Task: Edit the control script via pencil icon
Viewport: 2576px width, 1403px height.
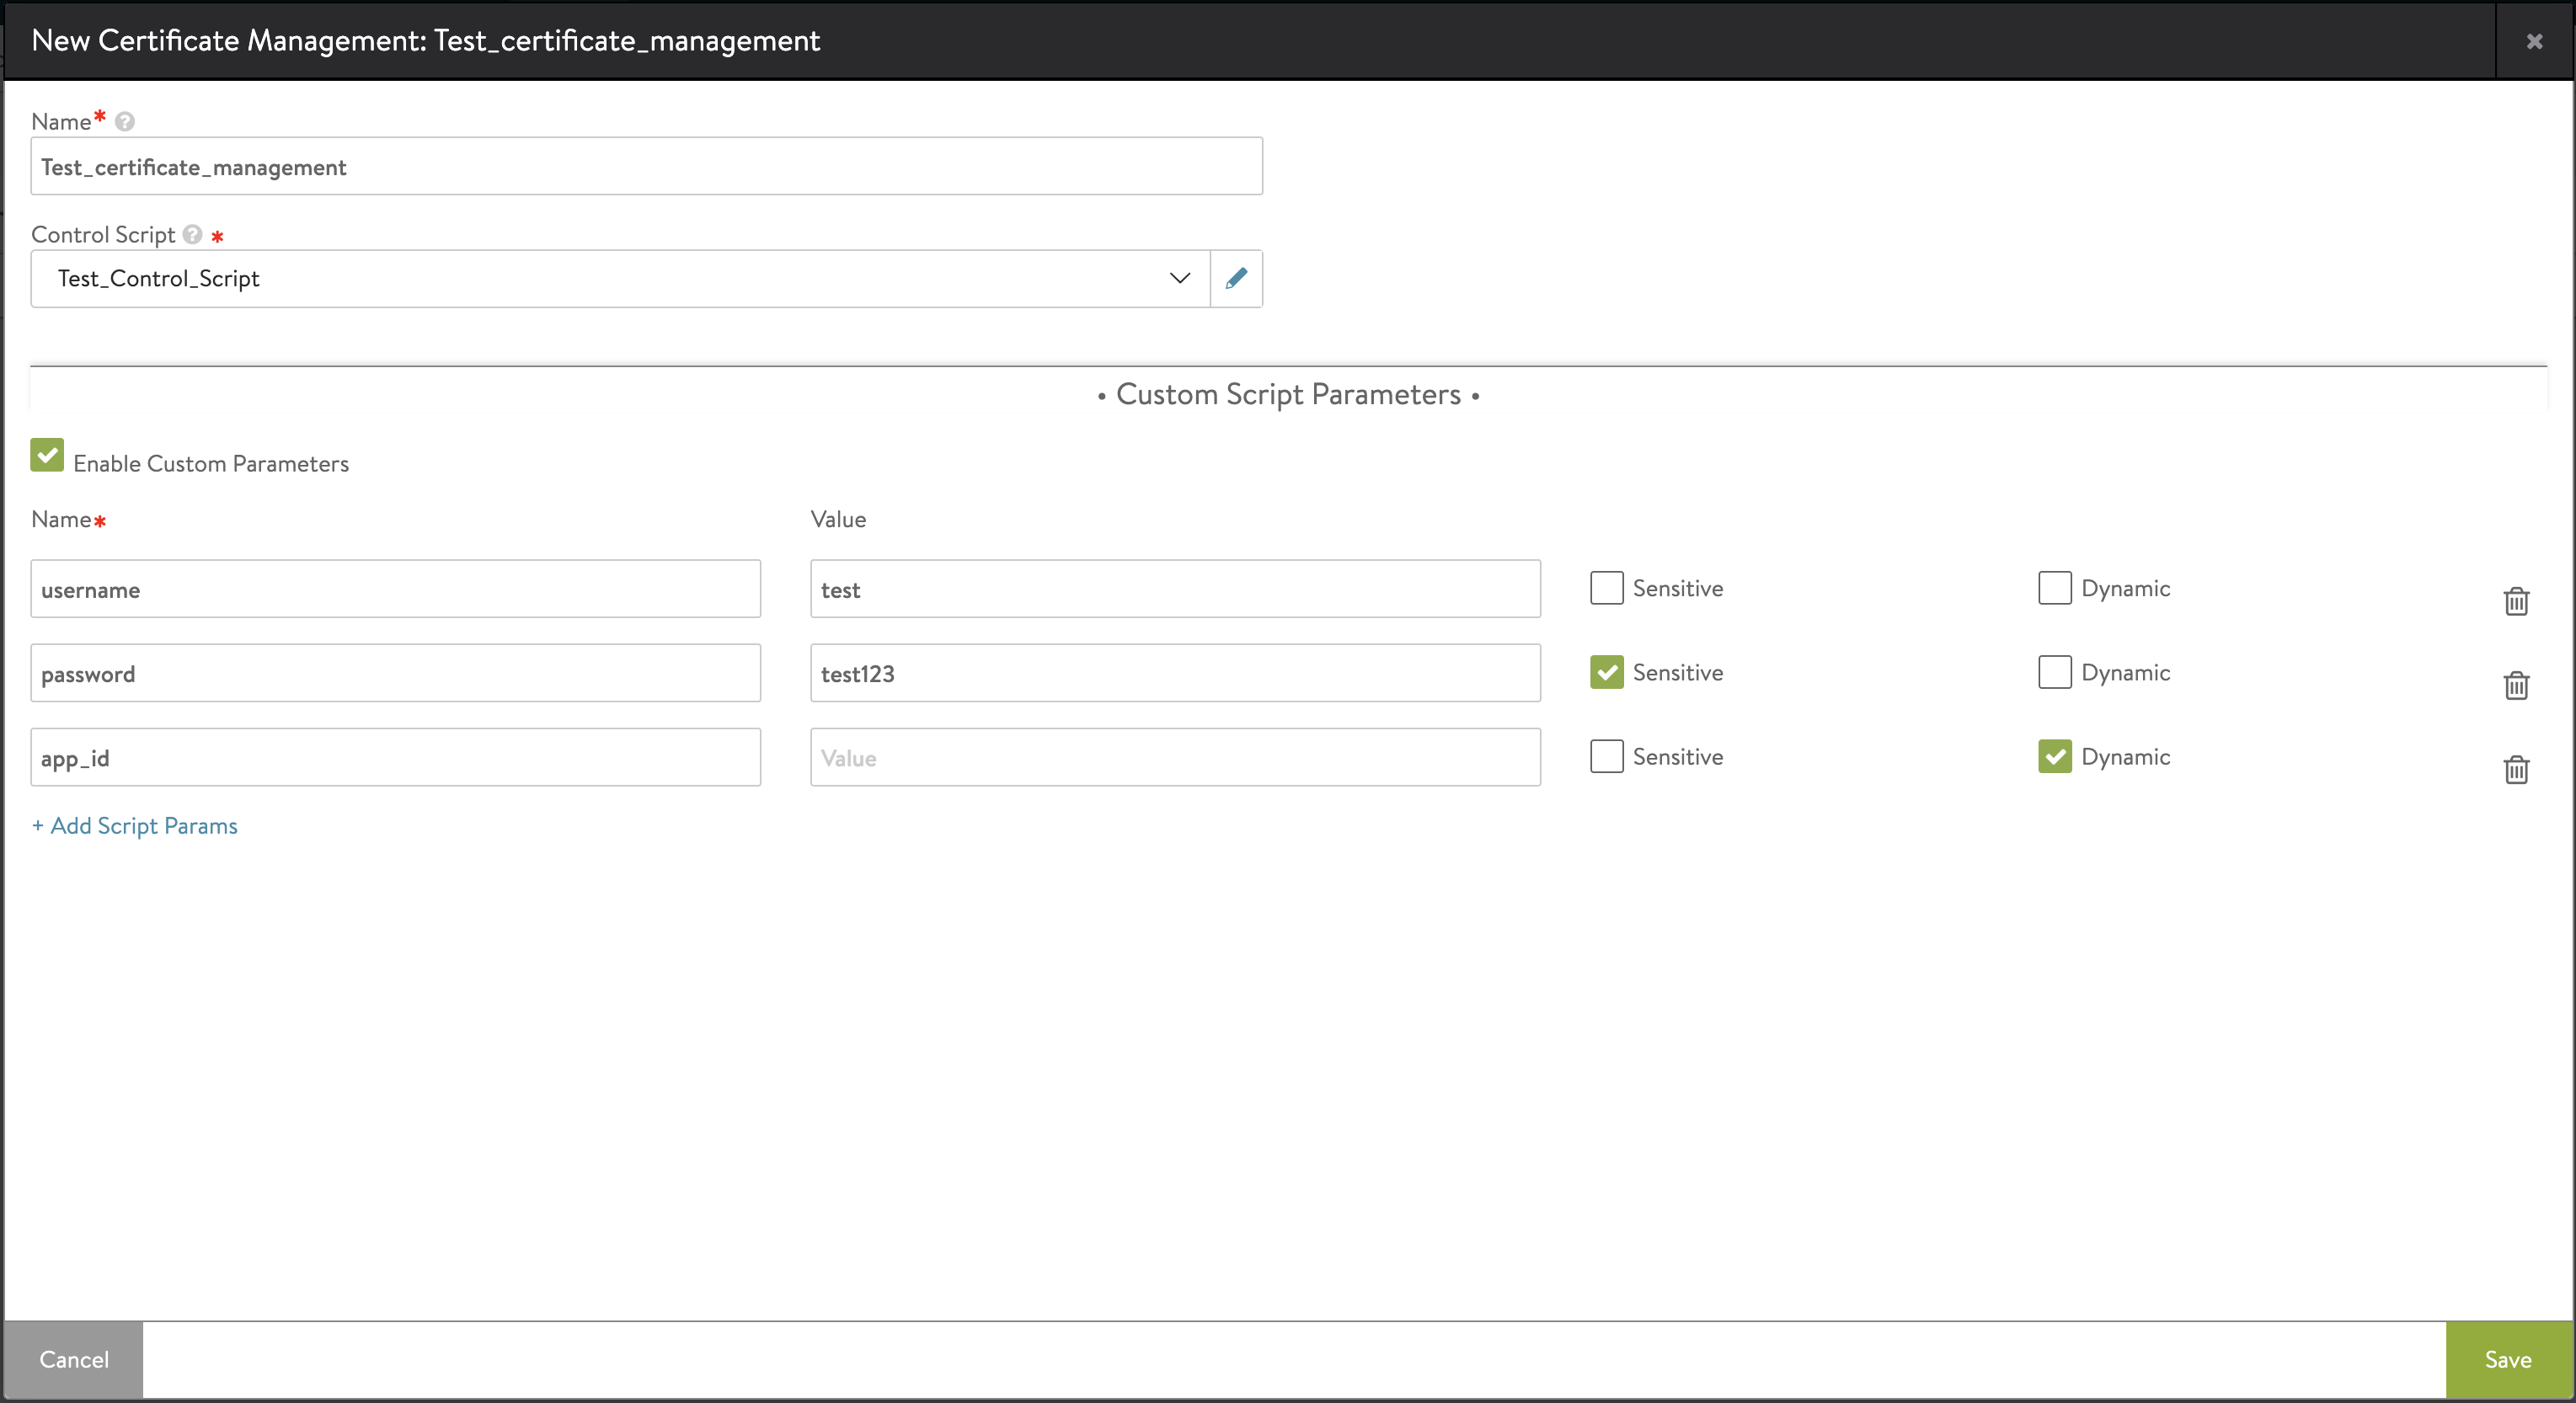Action: point(1236,279)
